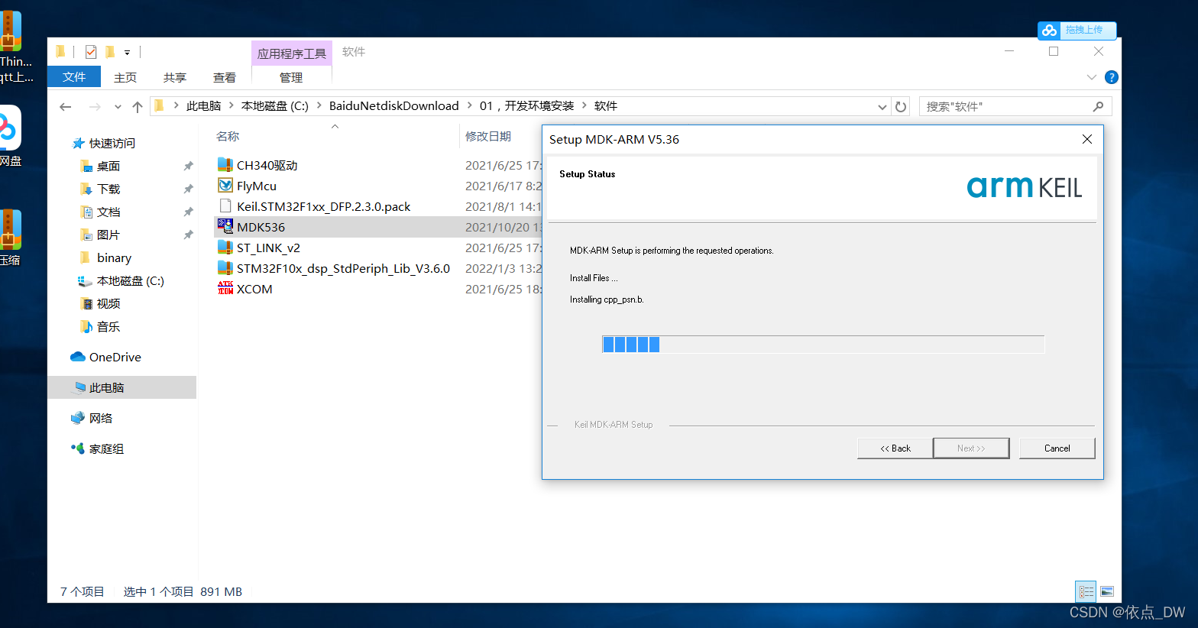The height and width of the screenshot is (628, 1198).
Task: Sort by 名称 column header
Action: coord(228,136)
